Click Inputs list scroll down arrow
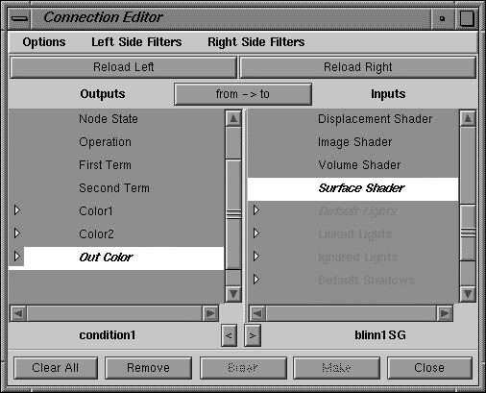Viewport: 486px width, 393px height. tap(468, 294)
